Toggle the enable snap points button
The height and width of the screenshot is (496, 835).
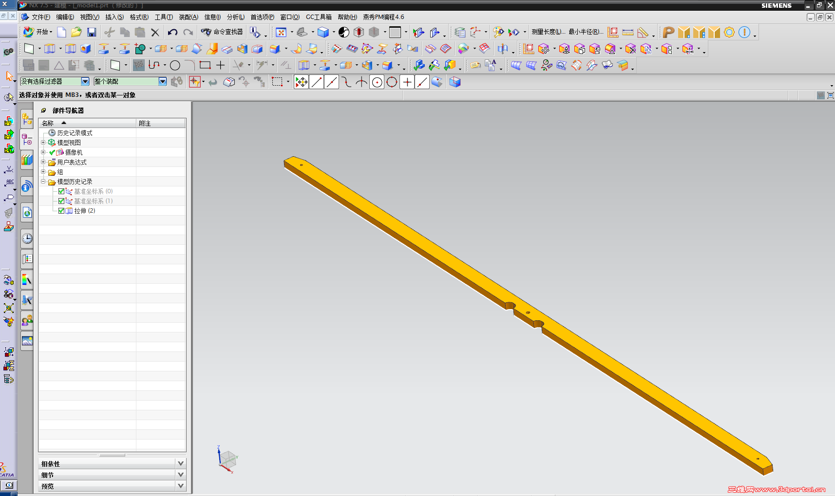[x=302, y=82]
